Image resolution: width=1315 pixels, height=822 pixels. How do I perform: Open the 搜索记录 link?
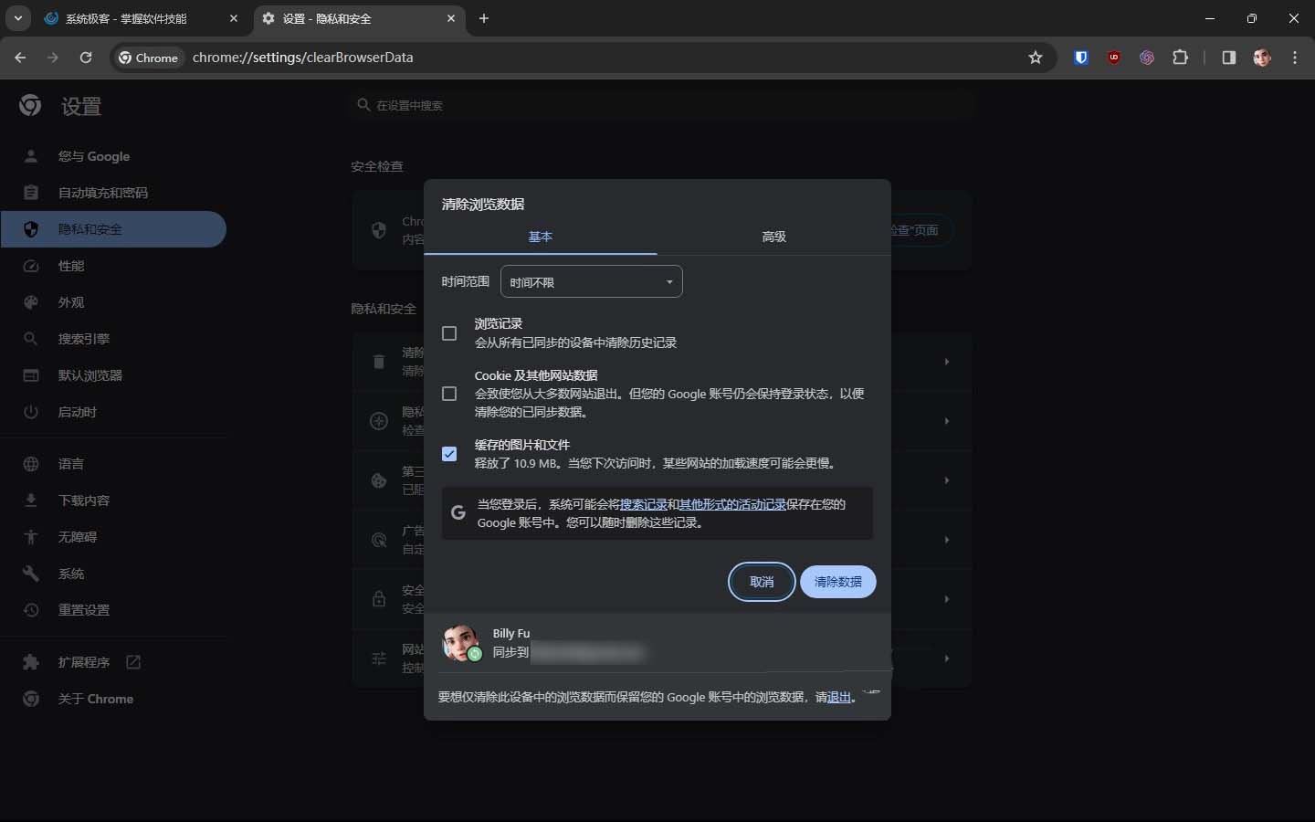point(643,504)
